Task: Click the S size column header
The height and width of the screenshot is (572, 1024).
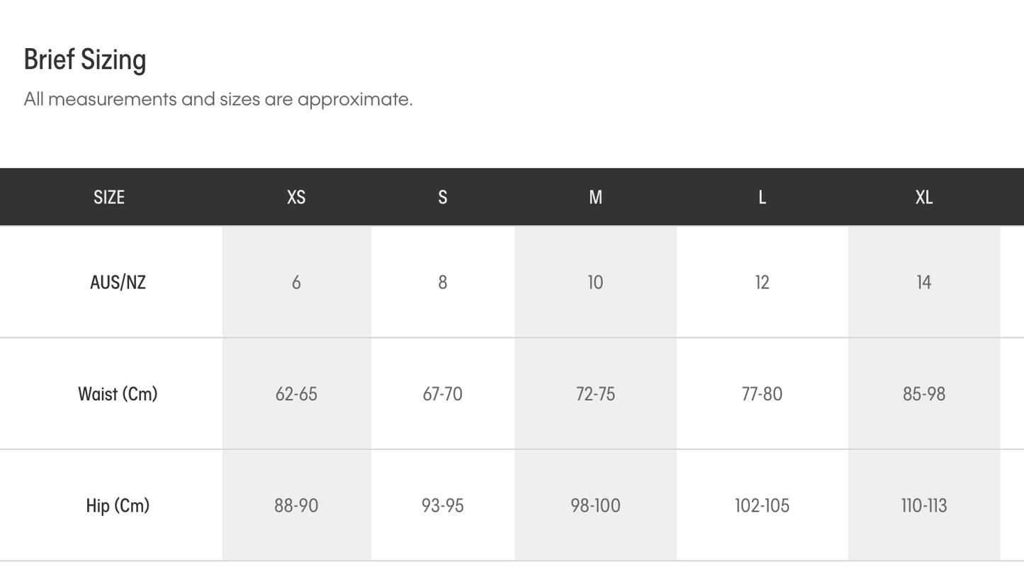Action: pos(442,197)
